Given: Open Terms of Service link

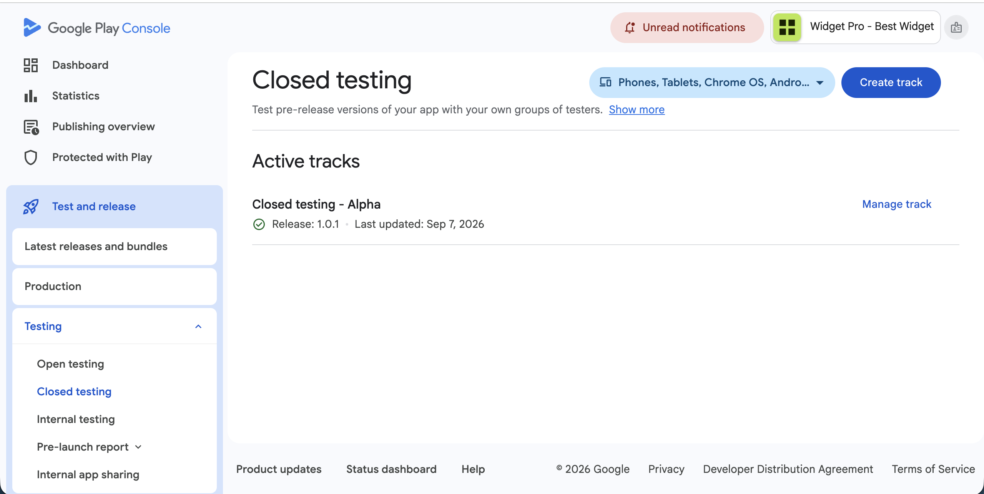Looking at the screenshot, I should tap(933, 469).
